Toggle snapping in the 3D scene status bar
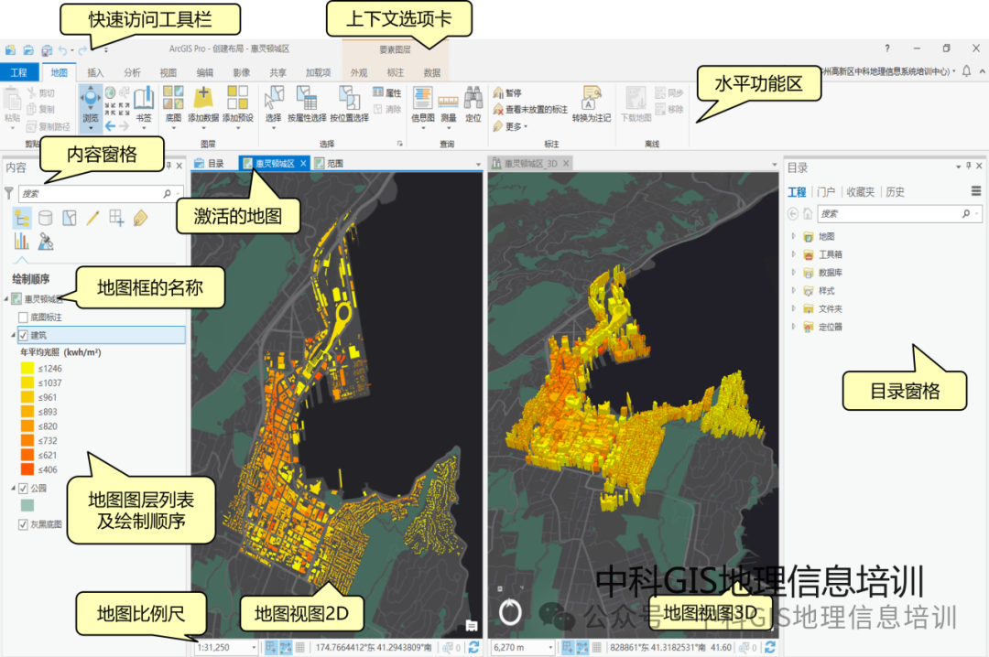Image resolution: width=989 pixels, height=657 pixels. pos(568,647)
